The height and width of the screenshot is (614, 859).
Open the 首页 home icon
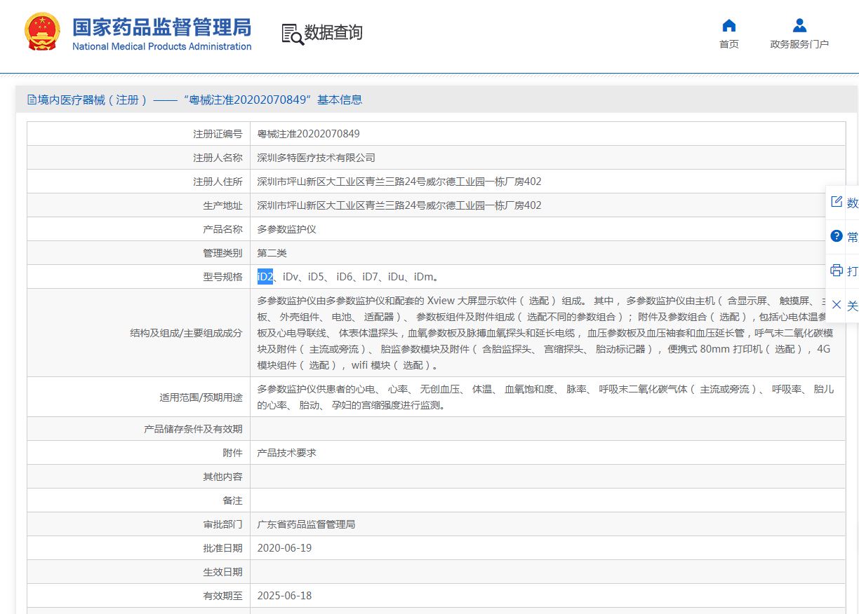(729, 26)
